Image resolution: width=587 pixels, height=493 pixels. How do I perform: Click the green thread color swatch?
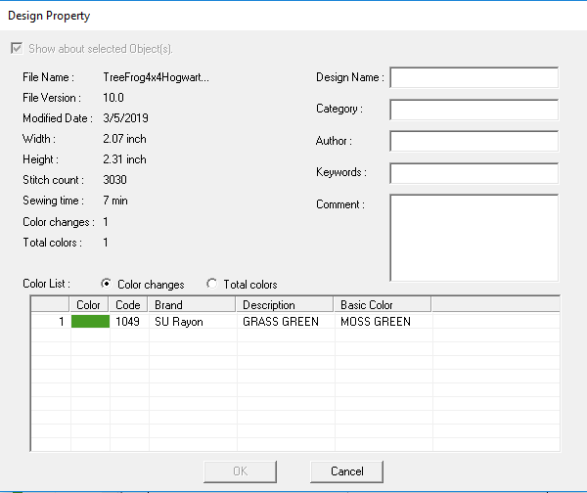tap(90, 322)
